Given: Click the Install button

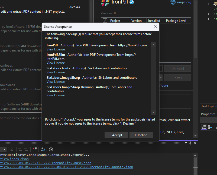Looking at the screenshot, I should tap(178, 78).
